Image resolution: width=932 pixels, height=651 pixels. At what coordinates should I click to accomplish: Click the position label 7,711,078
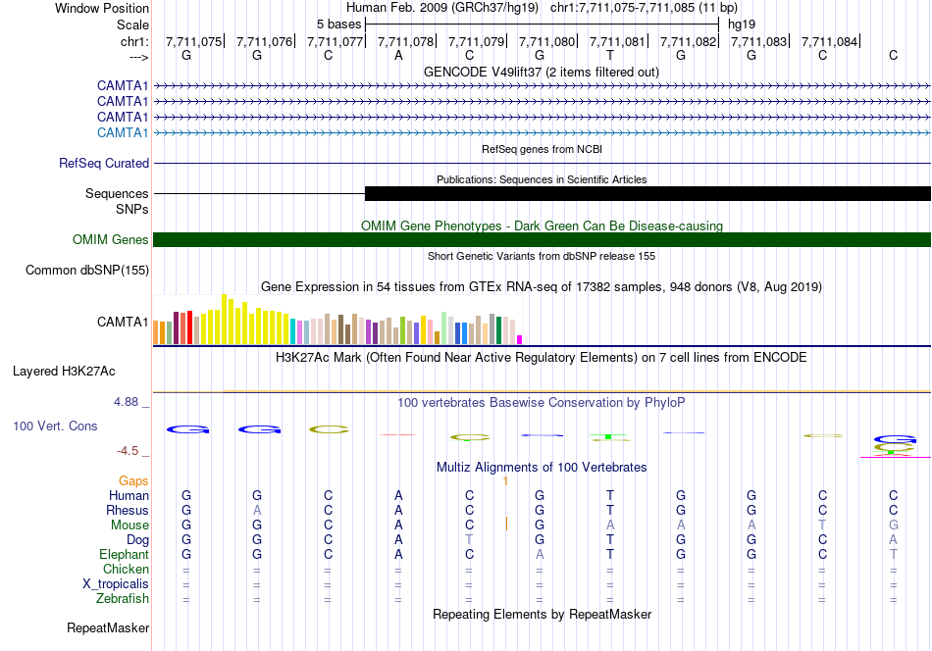(406, 41)
